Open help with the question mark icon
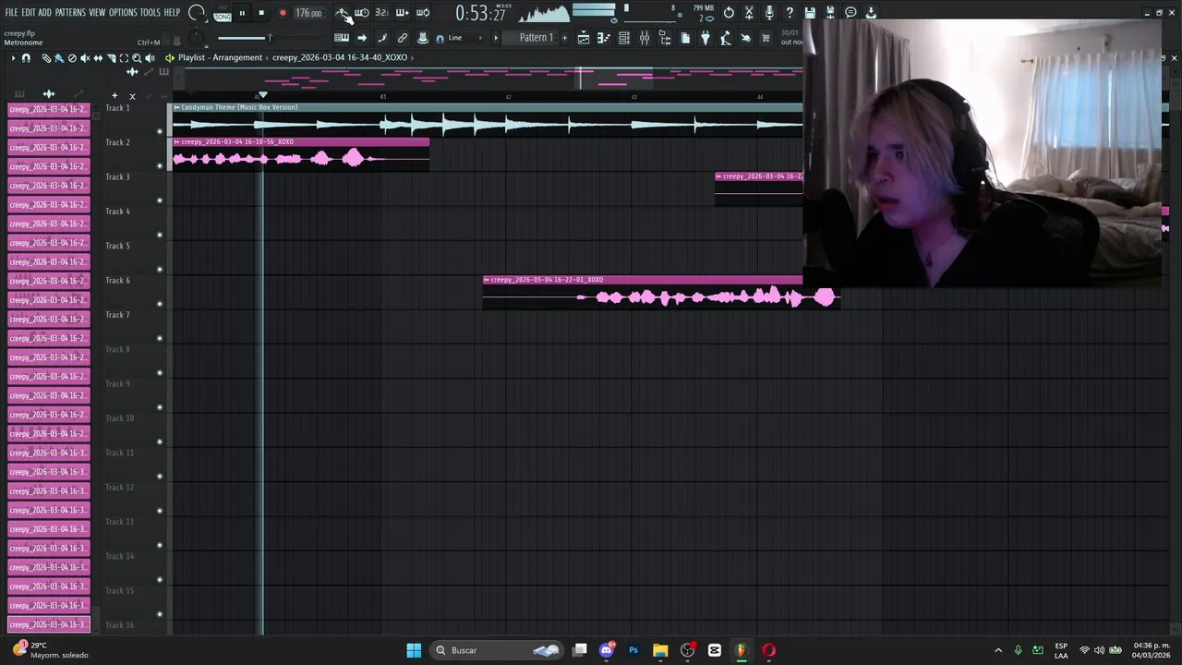Screen dimensions: 1182x665 pos(790,13)
